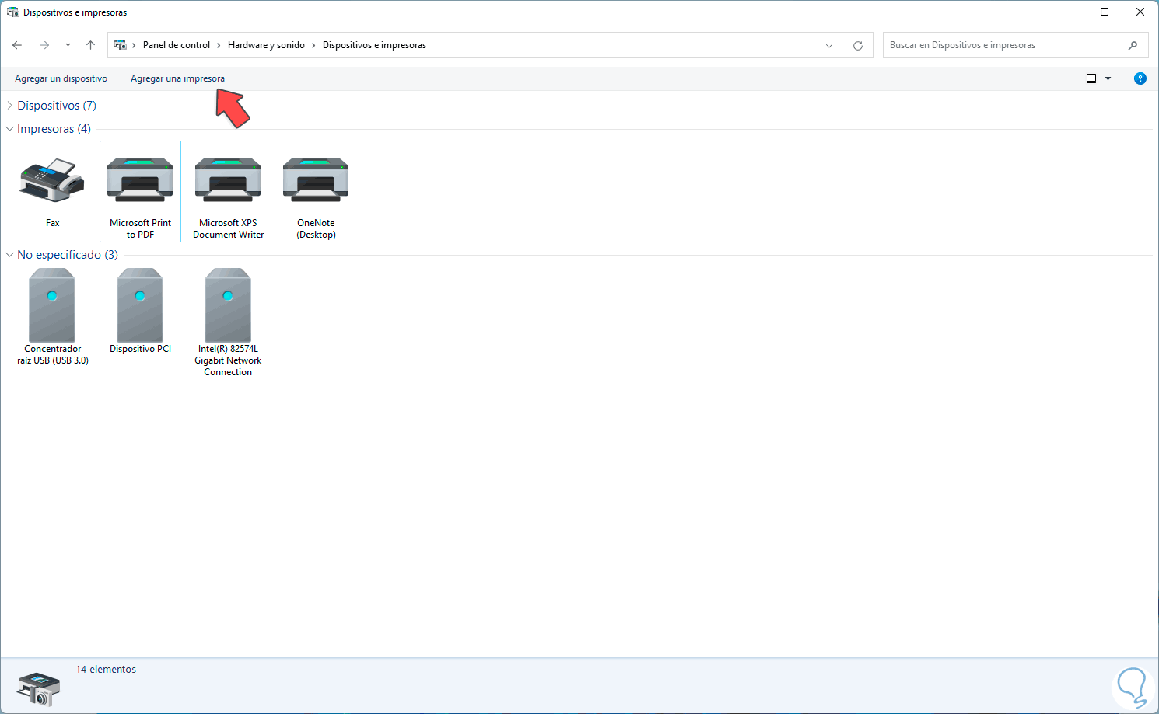Screen dimensions: 1159x714
Task: Collapse the Impresoras (4) group
Action: pos(9,129)
